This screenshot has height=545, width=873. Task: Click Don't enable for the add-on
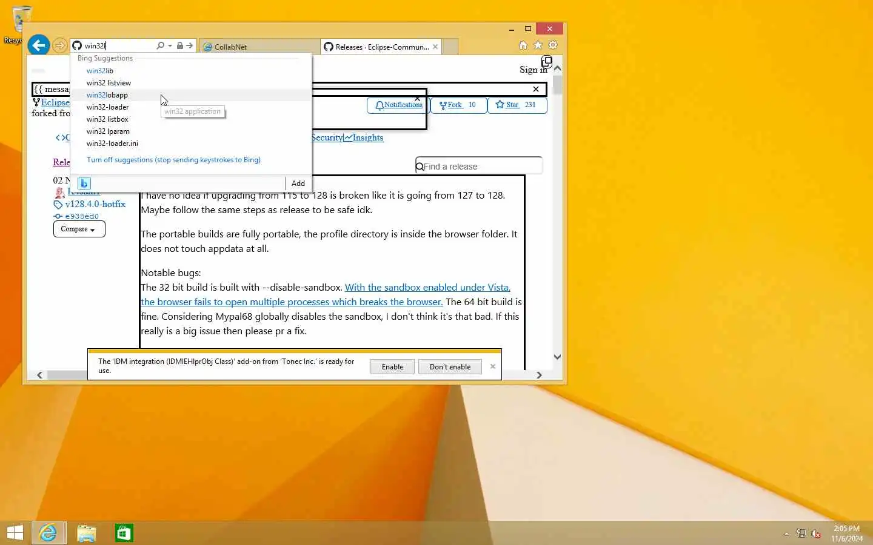tap(450, 367)
